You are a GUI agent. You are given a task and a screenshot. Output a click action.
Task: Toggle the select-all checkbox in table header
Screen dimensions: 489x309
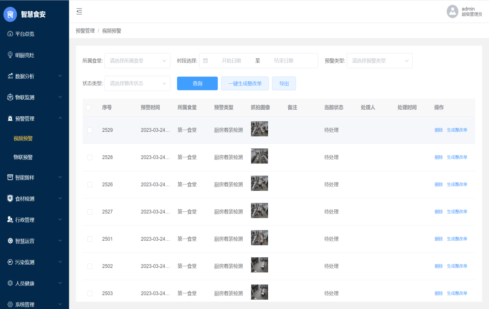click(88, 108)
